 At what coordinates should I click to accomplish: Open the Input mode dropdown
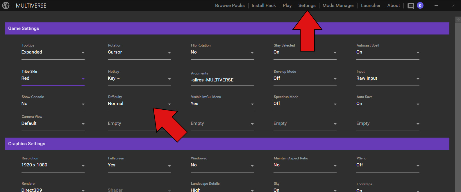click(388, 79)
